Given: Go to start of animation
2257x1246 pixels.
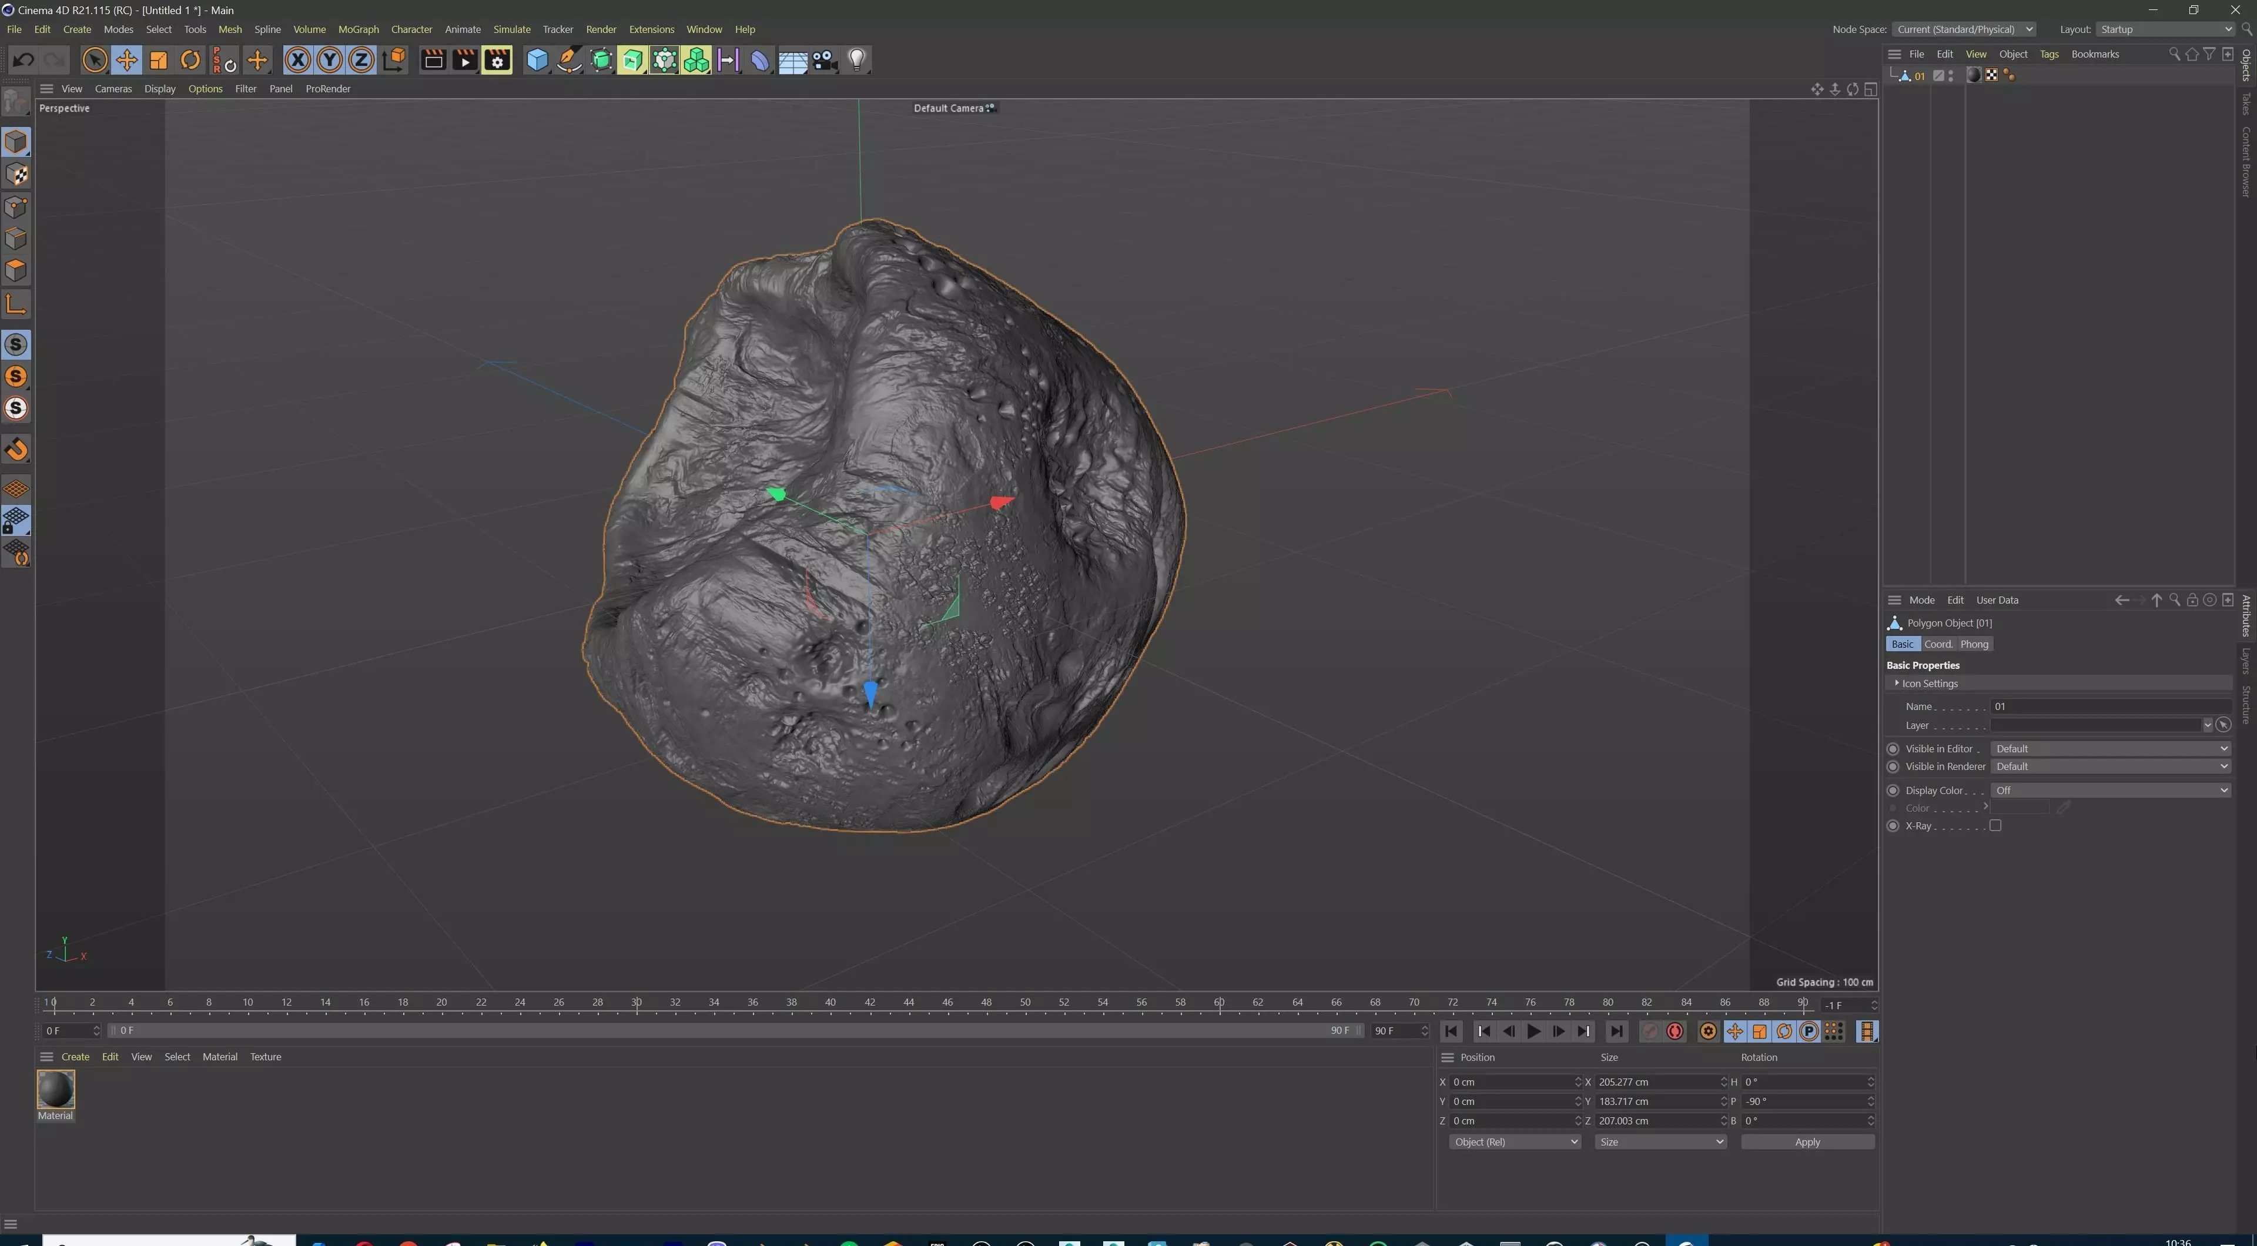Looking at the screenshot, I should [x=1451, y=1031].
